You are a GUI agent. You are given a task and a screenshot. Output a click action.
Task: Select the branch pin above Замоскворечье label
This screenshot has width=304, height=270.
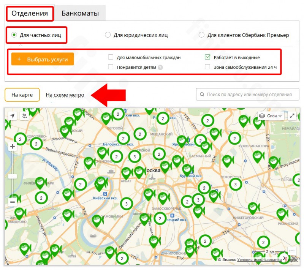coord(163,198)
